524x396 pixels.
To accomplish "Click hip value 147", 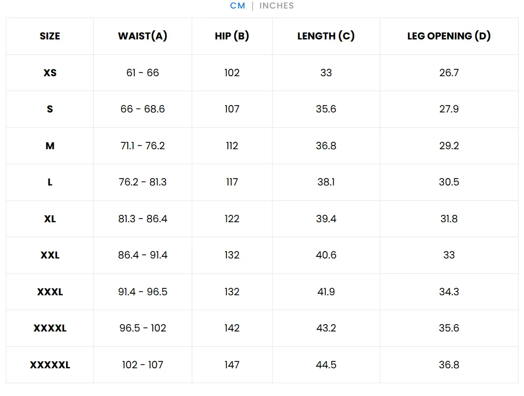I will [232, 365].
